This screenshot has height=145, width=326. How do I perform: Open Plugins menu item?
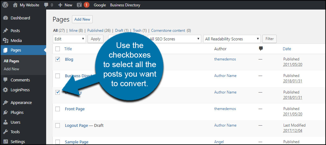click(23, 112)
